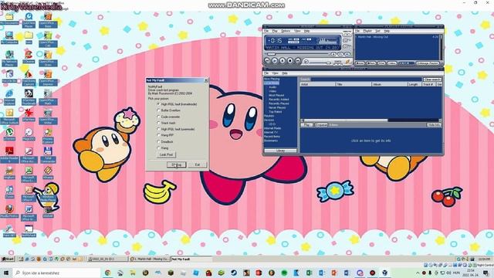Image resolution: width=494 pixels, height=278 pixels.
Task: Launch IrfanView red splat icon
Action: pos(29,115)
